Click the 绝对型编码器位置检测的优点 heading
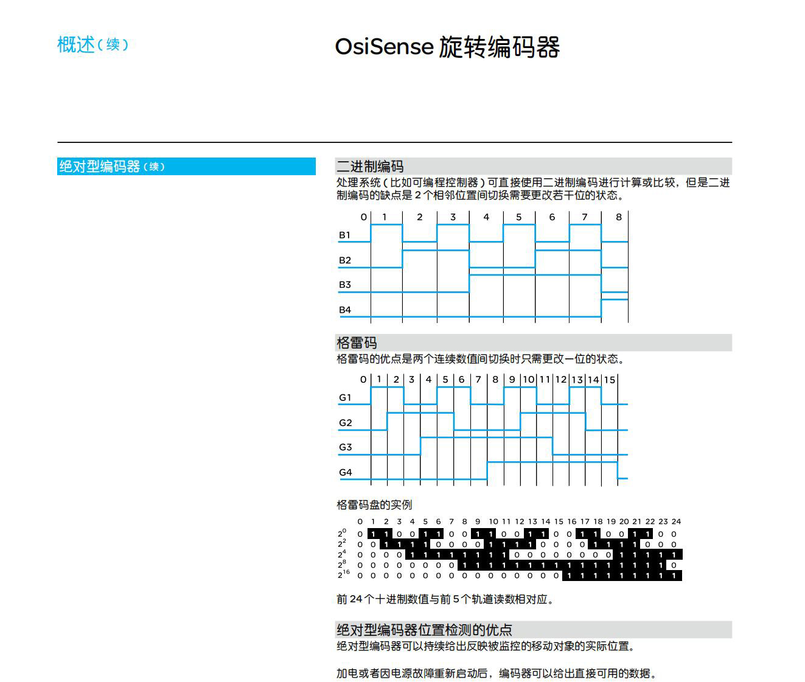Screen dimensions: 805x682 coord(424,630)
